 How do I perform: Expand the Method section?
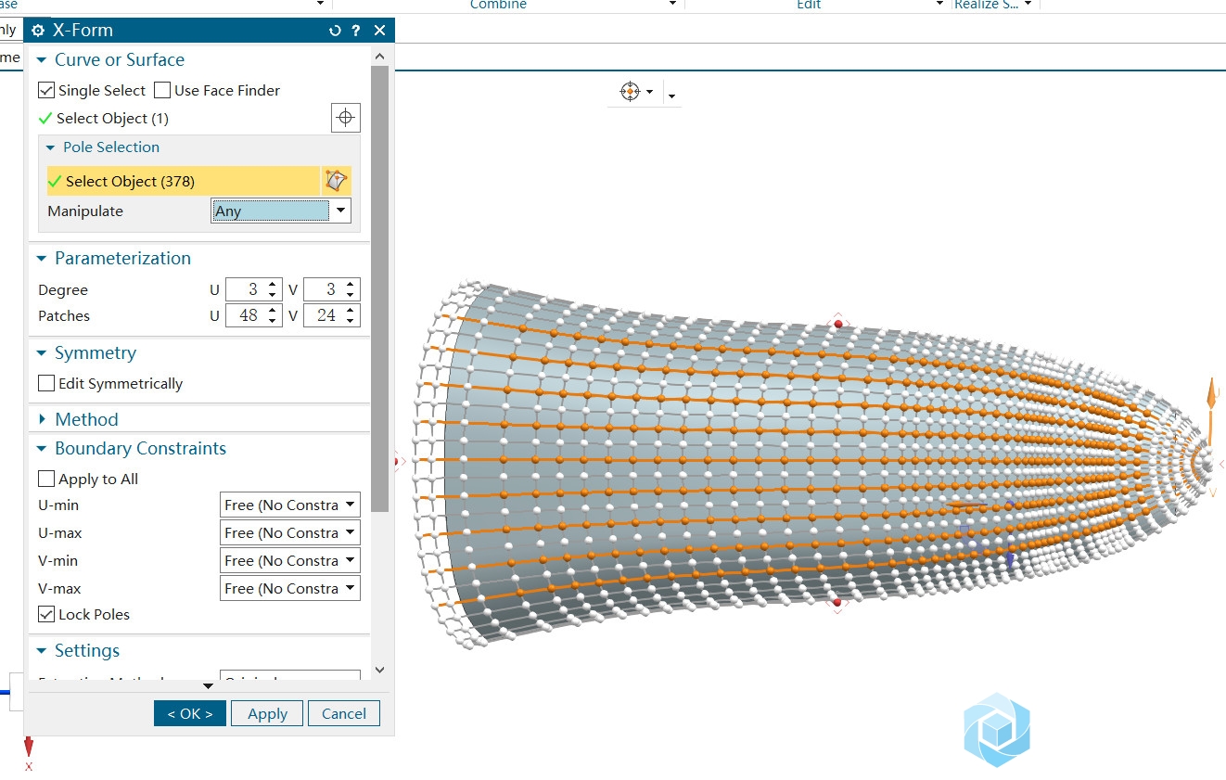[42, 420]
